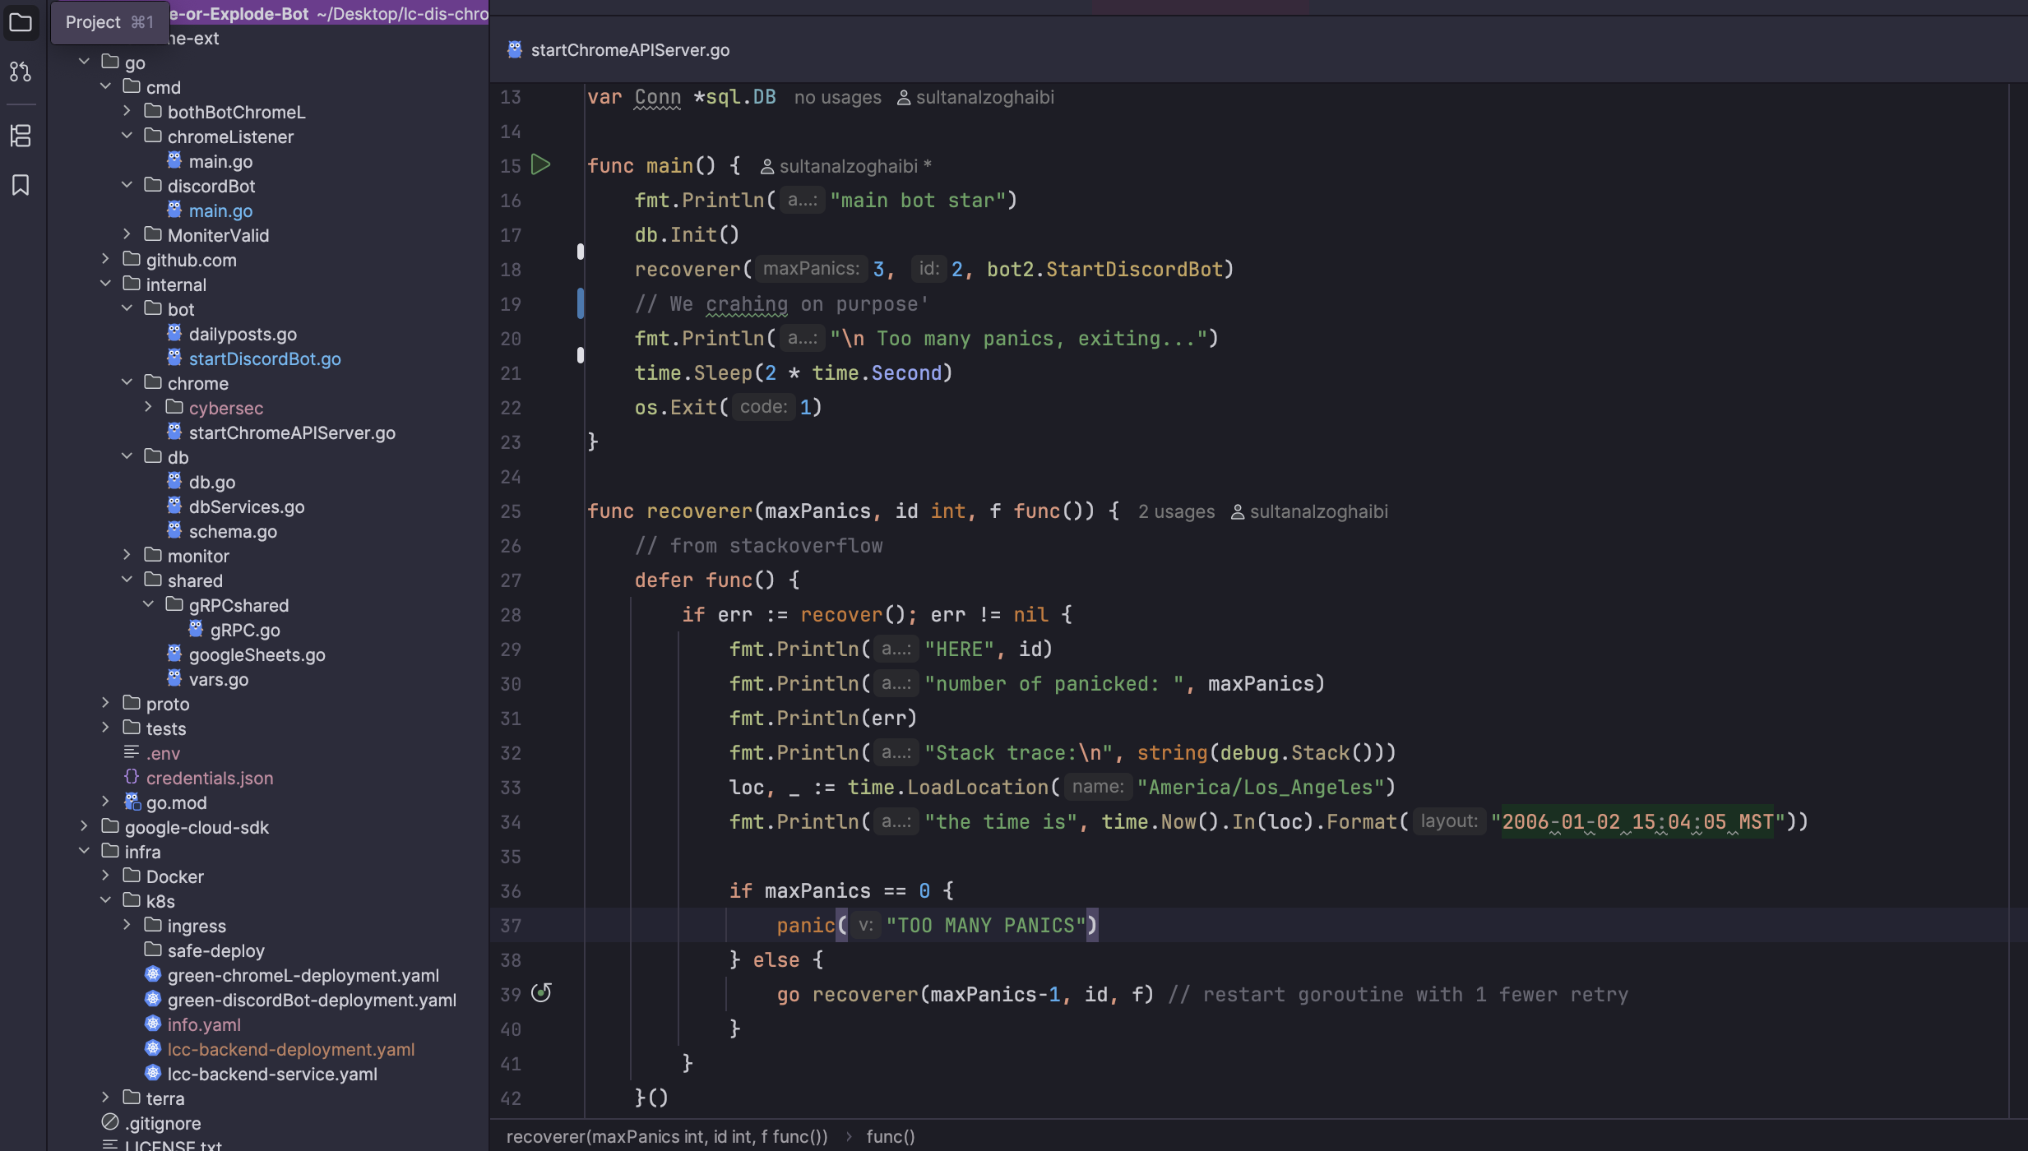Screen dimensions: 2028x1151
Task: Click the folder icon of the cybersec directory
Action: (174, 407)
